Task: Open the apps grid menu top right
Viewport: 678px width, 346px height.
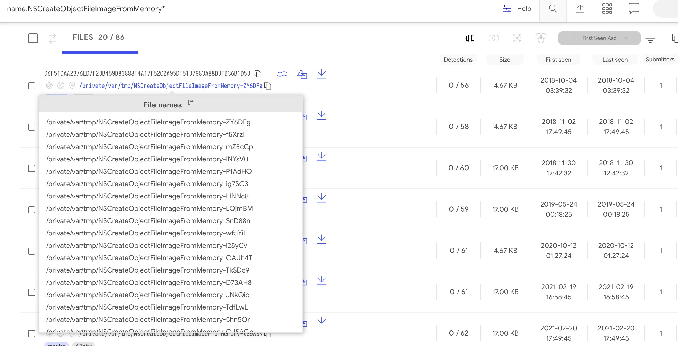Action: pos(607,9)
